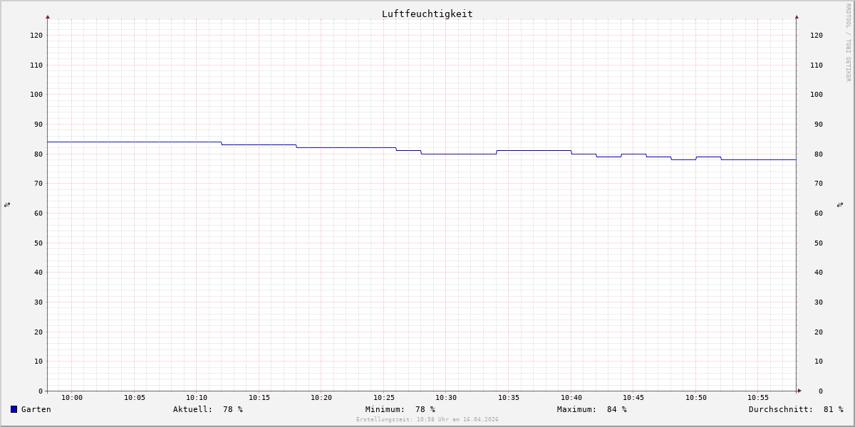Click the 10:35 time axis label

(x=509, y=398)
